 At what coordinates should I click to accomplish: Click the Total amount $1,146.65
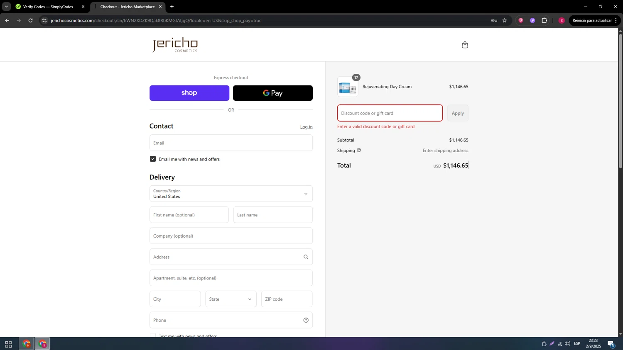pyautogui.click(x=456, y=165)
